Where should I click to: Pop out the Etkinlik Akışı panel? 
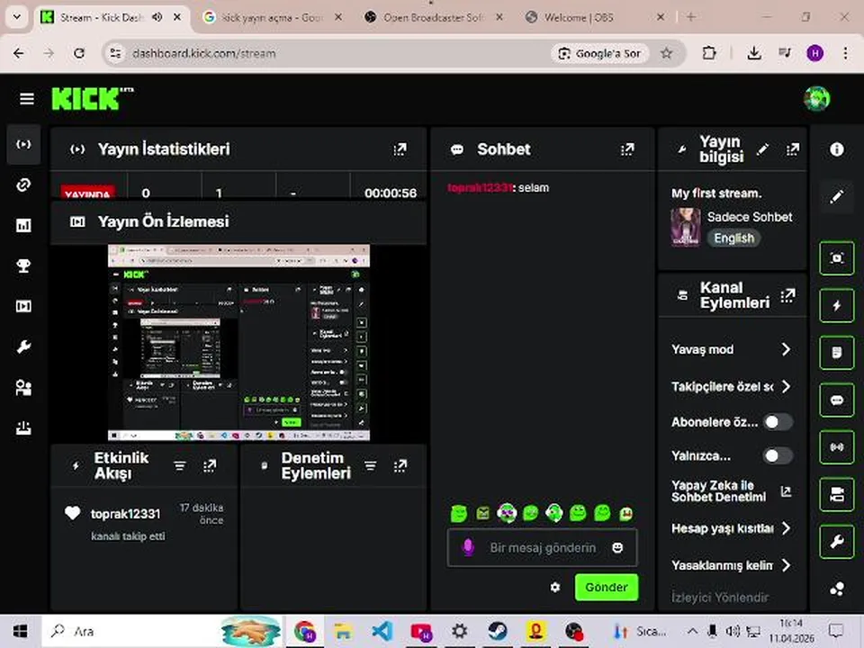pos(210,466)
